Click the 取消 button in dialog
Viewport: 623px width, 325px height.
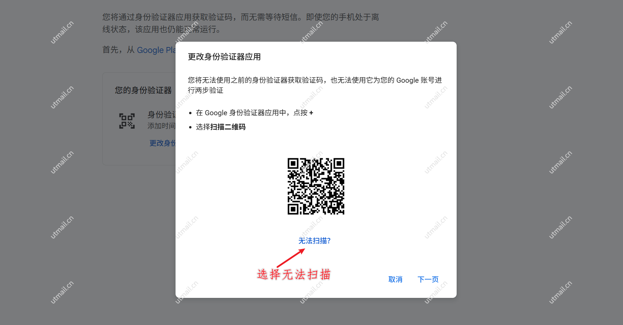(x=395, y=279)
